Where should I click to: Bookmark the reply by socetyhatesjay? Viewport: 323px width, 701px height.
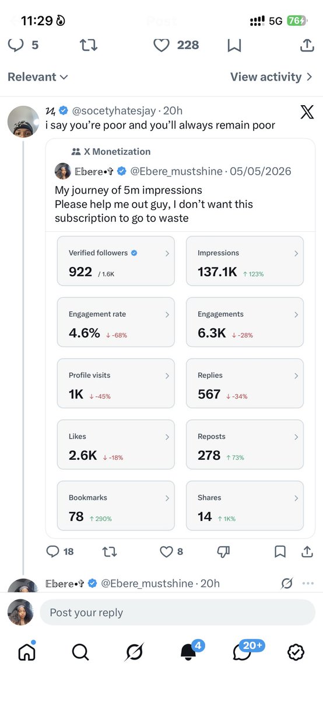tap(280, 551)
